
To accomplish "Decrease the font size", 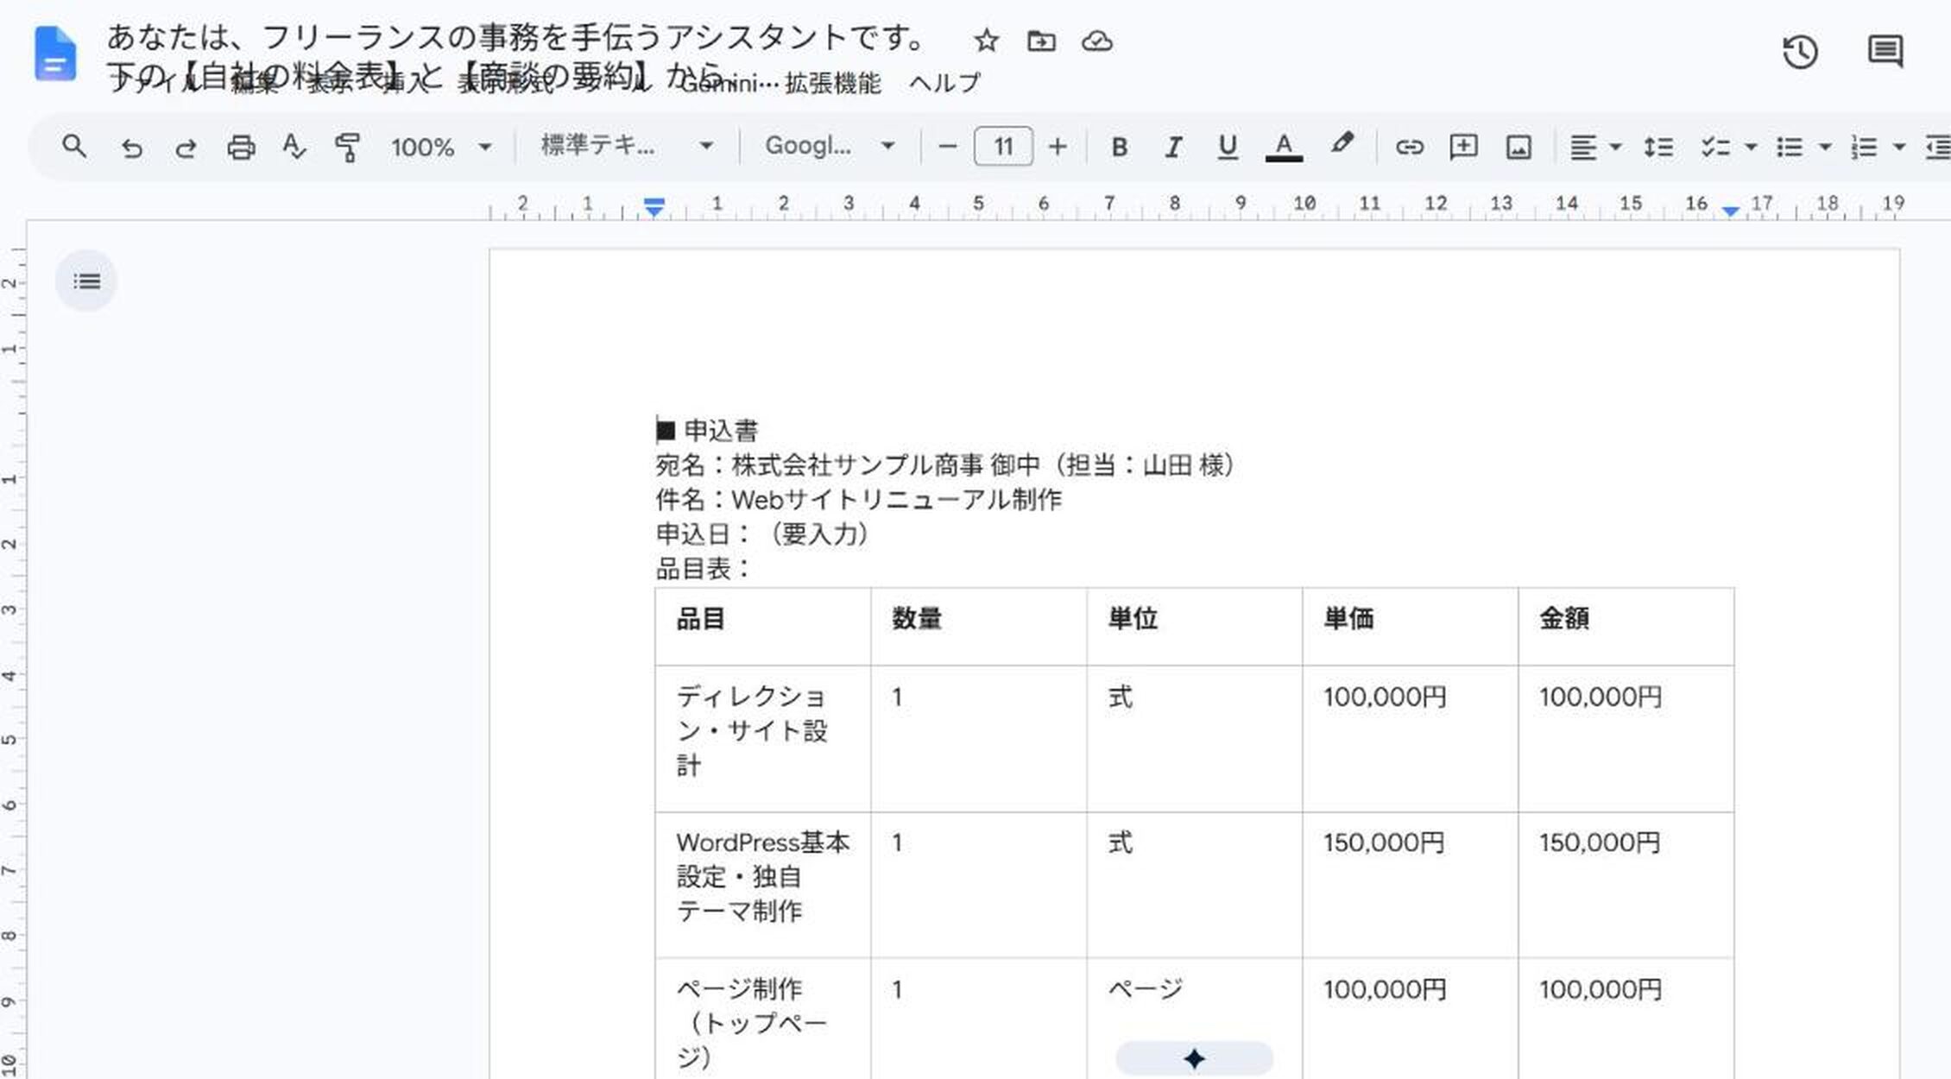I will point(947,147).
